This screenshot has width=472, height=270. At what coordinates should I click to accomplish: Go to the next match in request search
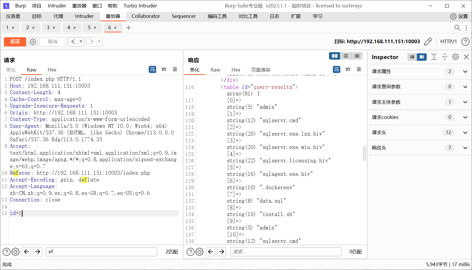pos(38,252)
